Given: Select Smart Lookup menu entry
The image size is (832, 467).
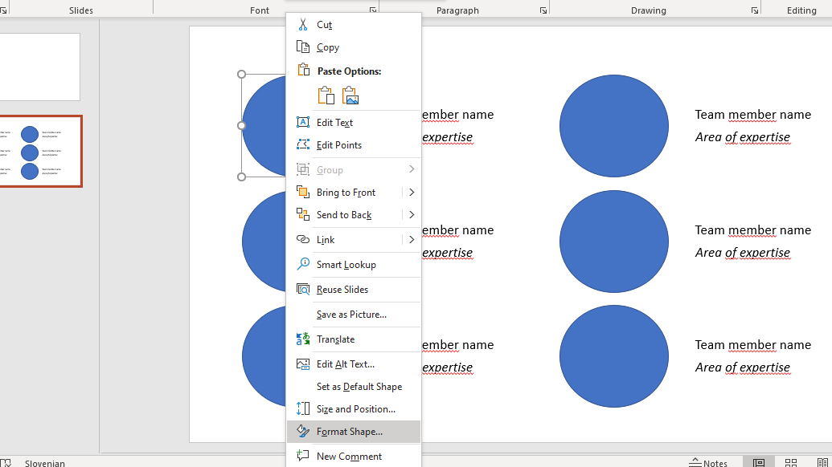Looking at the screenshot, I should click(354, 264).
